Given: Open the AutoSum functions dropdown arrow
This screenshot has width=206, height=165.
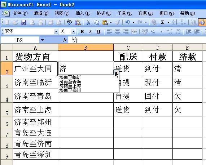Looking at the screenshot, I should (x=168, y=22).
